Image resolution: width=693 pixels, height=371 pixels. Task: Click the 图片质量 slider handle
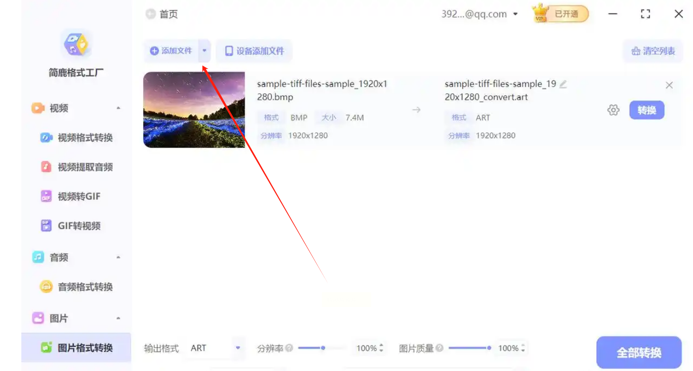click(x=489, y=348)
